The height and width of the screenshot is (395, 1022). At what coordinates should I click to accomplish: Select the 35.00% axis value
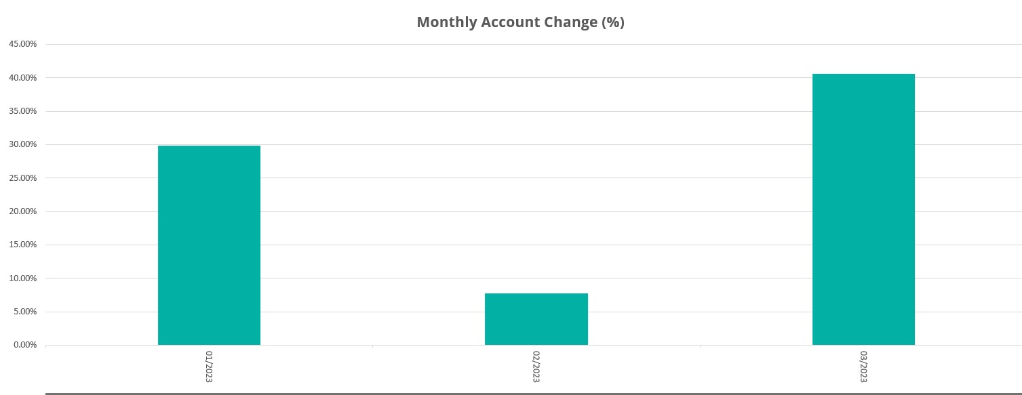(23, 111)
